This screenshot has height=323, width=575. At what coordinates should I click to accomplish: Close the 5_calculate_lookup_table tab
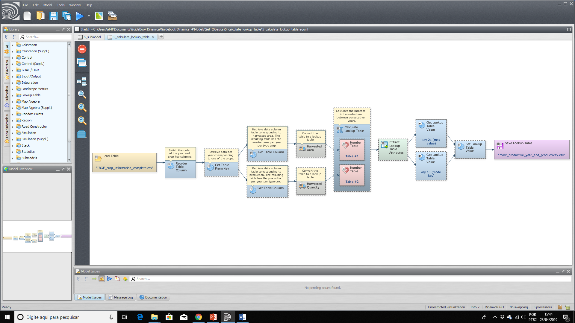153,37
